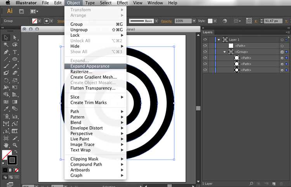Click the None color button in toolbox
291x187 pixels.
pos(17,170)
